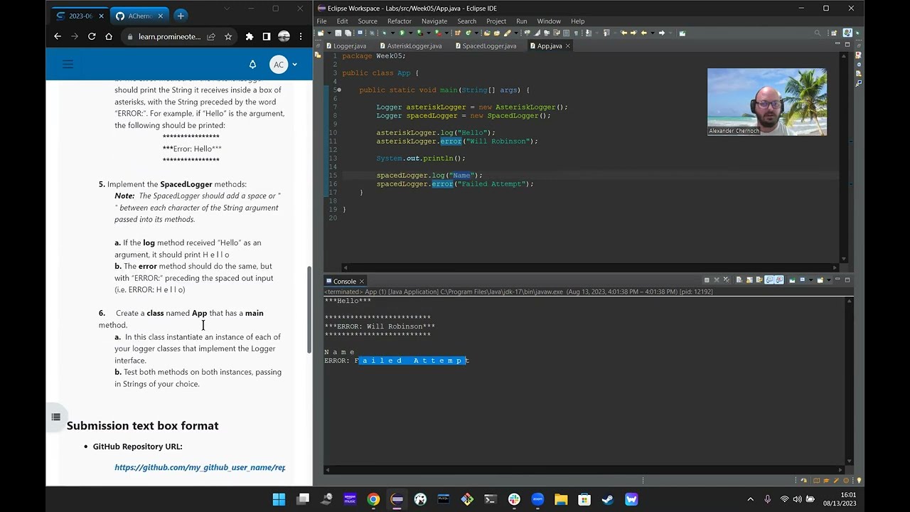910x512 pixels.
Task: Toggle show console when standard output changes
Action: click(x=769, y=280)
